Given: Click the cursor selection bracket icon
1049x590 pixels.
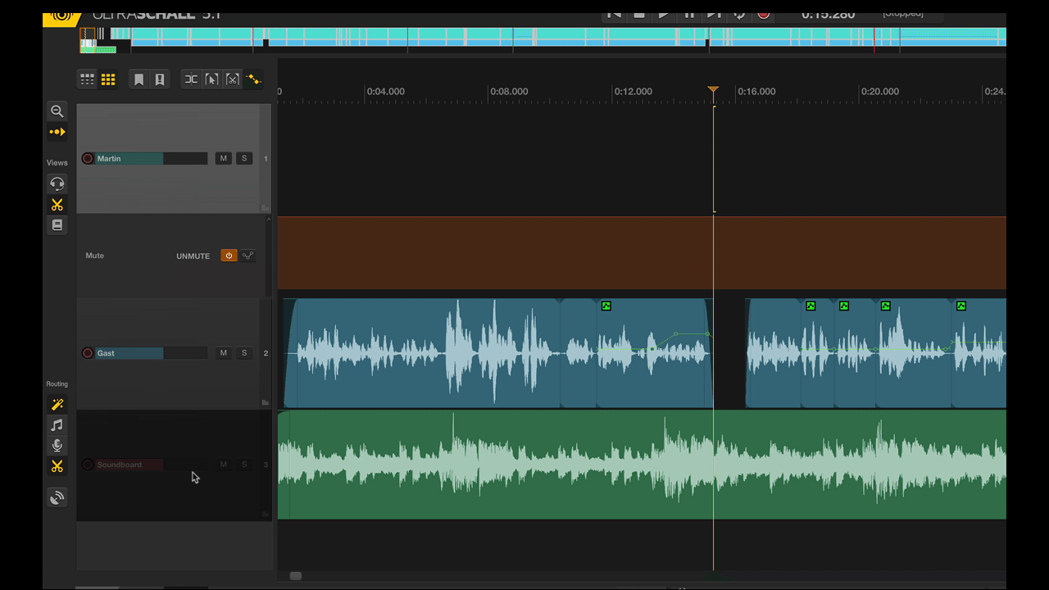Looking at the screenshot, I should pyautogui.click(x=212, y=79).
